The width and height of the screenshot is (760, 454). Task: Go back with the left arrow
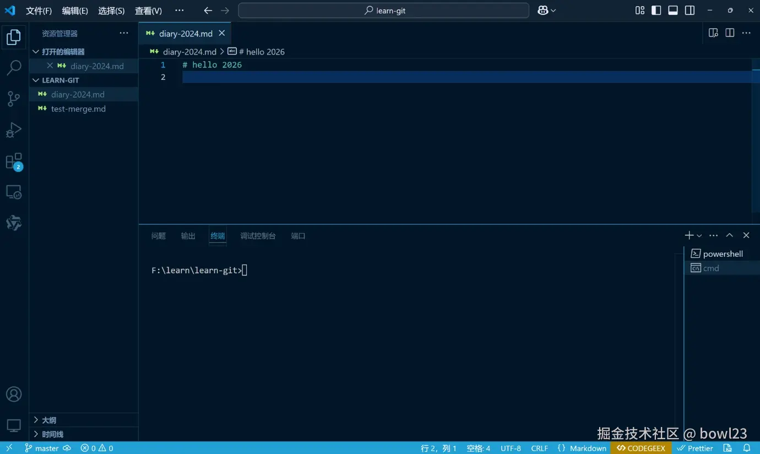click(208, 10)
